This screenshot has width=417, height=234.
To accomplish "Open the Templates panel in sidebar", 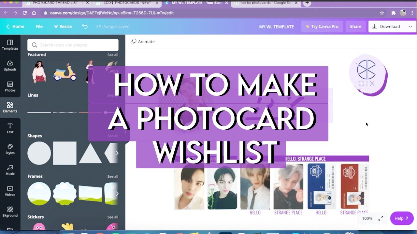I will click(10, 45).
